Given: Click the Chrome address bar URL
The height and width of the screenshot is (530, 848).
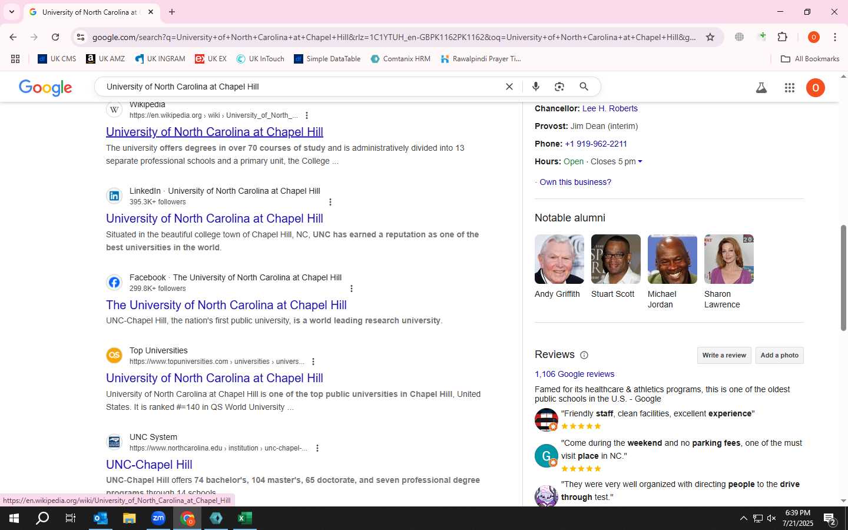Looking at the screenshot, I should (394, 37).
